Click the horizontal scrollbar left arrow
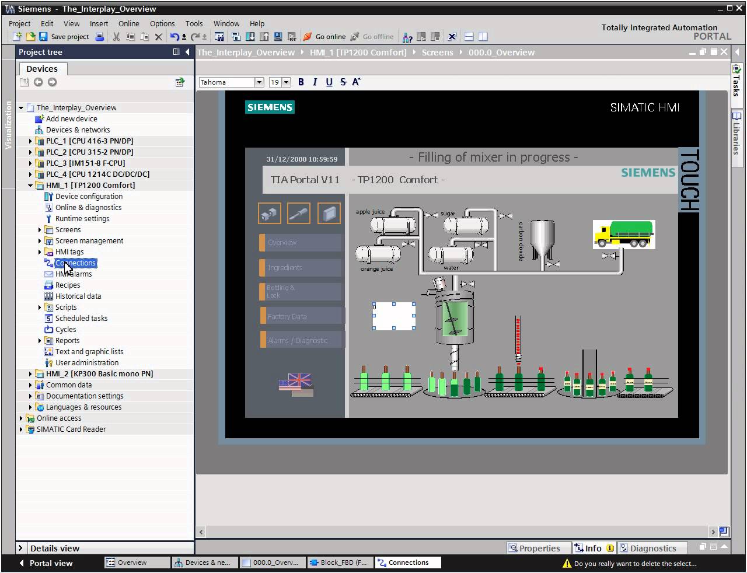This screenshot has width=747, height=573. click(x=201, y=532)
